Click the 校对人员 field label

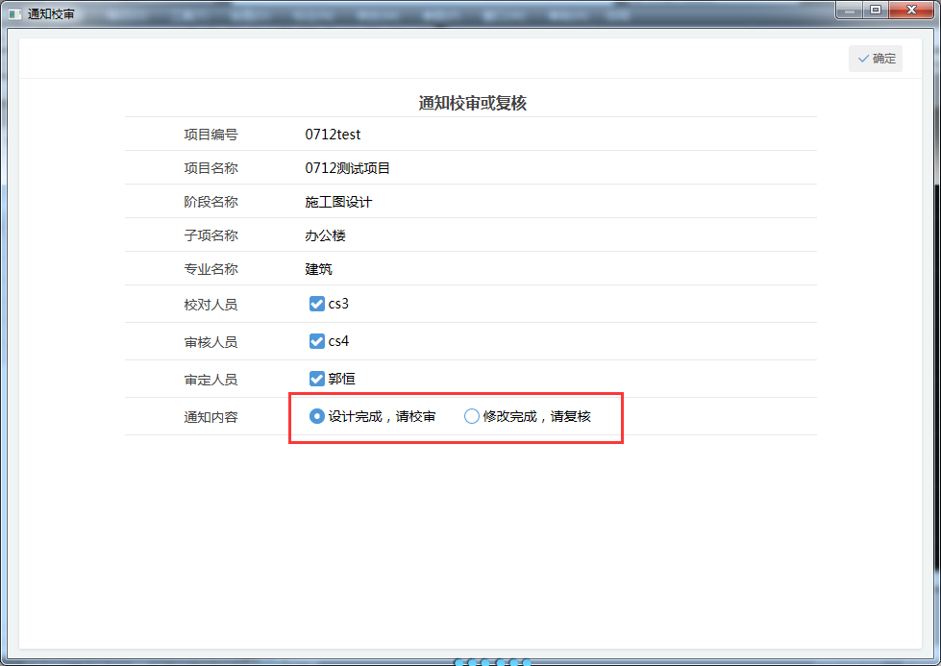point(210,305)
